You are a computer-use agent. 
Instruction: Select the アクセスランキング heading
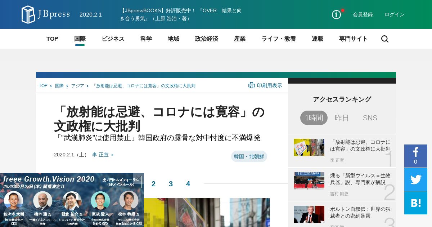(342, 99)
